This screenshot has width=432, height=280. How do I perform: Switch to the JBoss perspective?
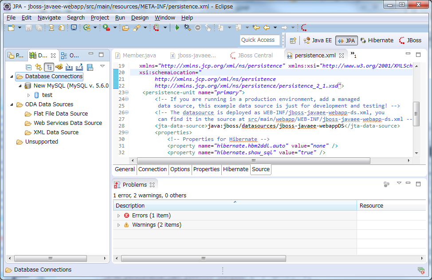(410, 40)
